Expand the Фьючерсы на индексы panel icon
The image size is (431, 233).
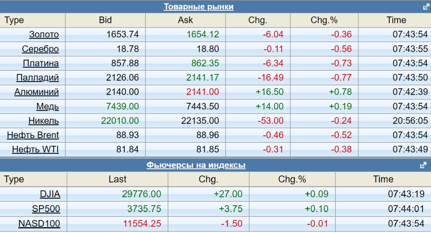point(423,165)
